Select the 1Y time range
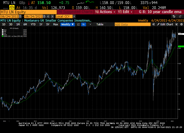Screen dimensions: 184x133 coord(41,24)
